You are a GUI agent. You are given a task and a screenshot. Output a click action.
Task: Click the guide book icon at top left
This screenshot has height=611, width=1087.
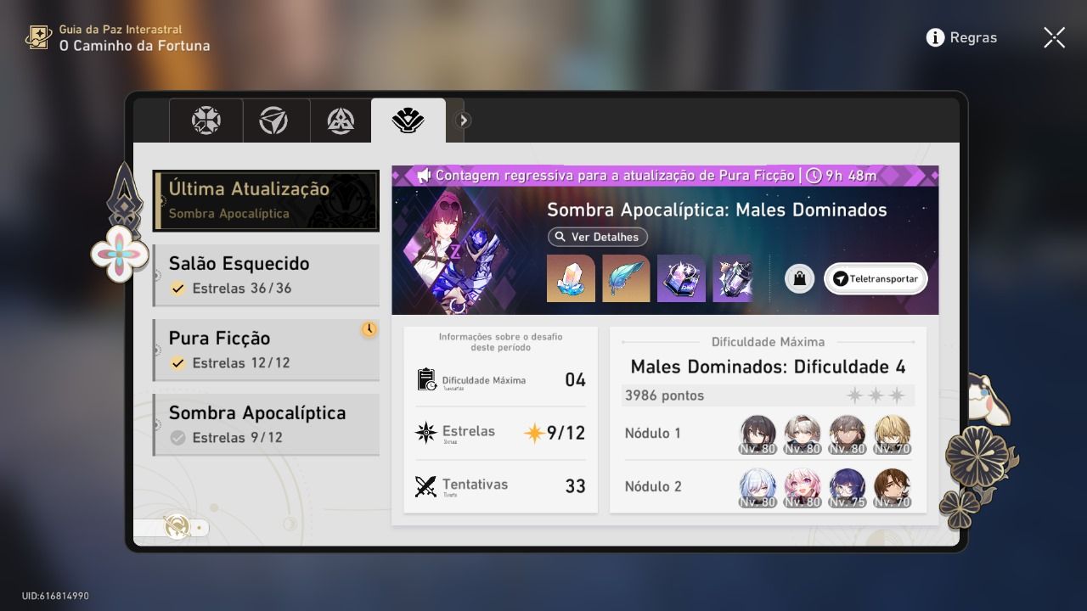tap(38, 37)
